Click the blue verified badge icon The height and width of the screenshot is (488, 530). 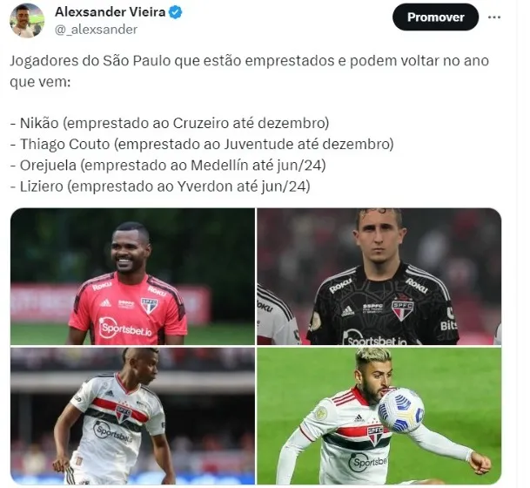point(176,12)
